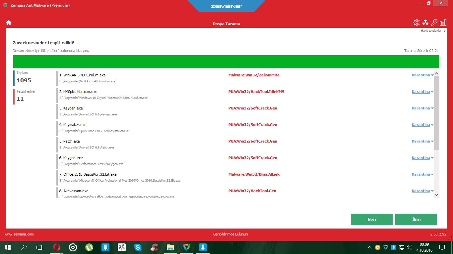Open the quarantine radiation icon
453x254 pixels.
(425, 22)
